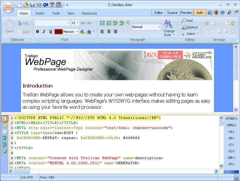Click the first source sidebar icon
The image size is (240, 181).
pyautogui.click(x=5, y=119)
